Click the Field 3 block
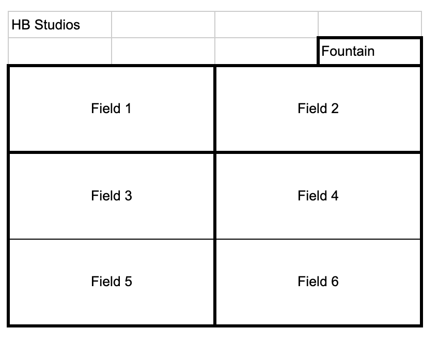Screen dimensions: 438x344 point(111,196)
